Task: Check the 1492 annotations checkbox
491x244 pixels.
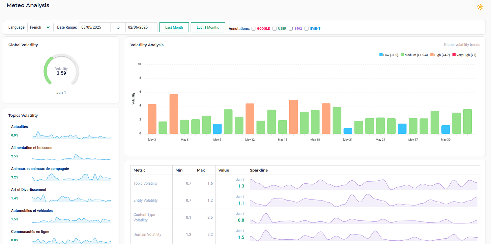Action: (x=291, y=29)
